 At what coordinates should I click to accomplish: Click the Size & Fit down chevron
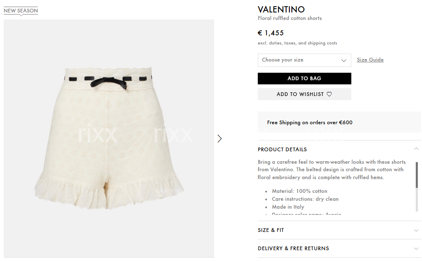point(416,230)
